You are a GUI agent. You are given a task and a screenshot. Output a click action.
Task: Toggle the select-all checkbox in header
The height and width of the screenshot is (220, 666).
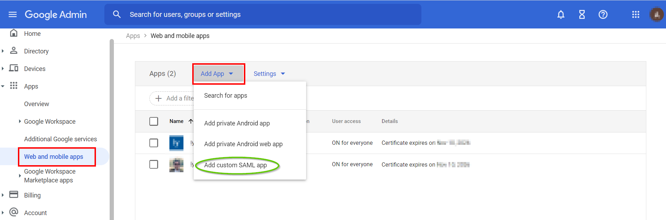[x=154, y=121]
